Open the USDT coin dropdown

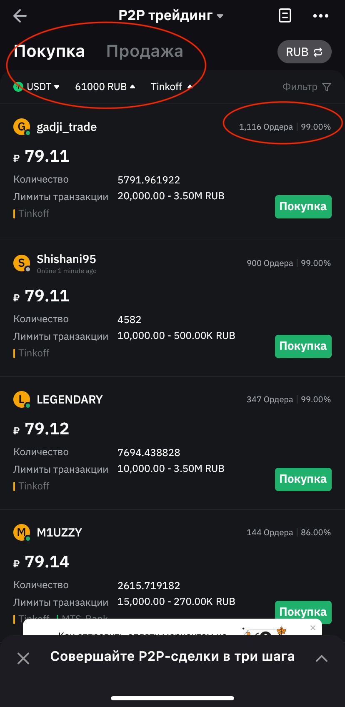click(37, 87)
